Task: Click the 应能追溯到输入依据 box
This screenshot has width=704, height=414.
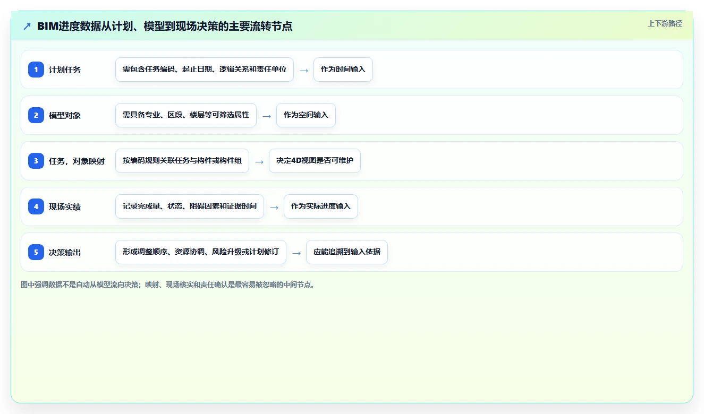Action: coord(347,252)
